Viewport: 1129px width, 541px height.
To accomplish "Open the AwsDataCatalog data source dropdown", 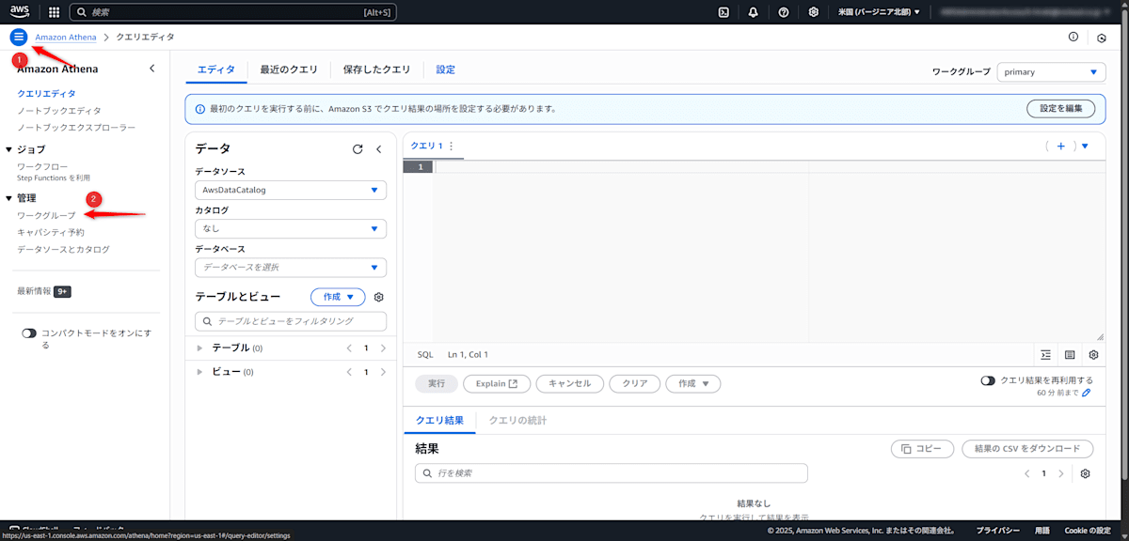I will 290,190.
